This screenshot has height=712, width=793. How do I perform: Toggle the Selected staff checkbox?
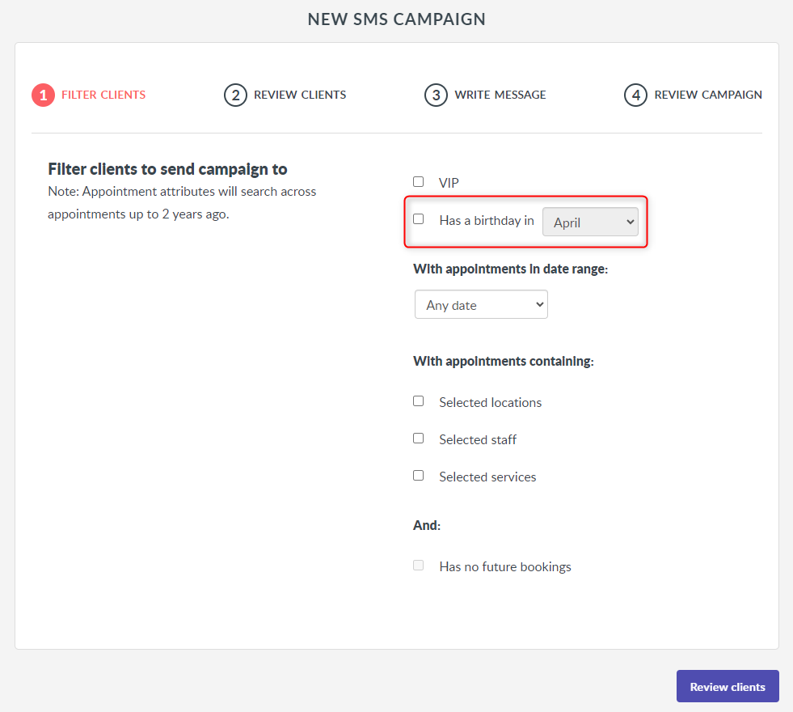(418, 439)
